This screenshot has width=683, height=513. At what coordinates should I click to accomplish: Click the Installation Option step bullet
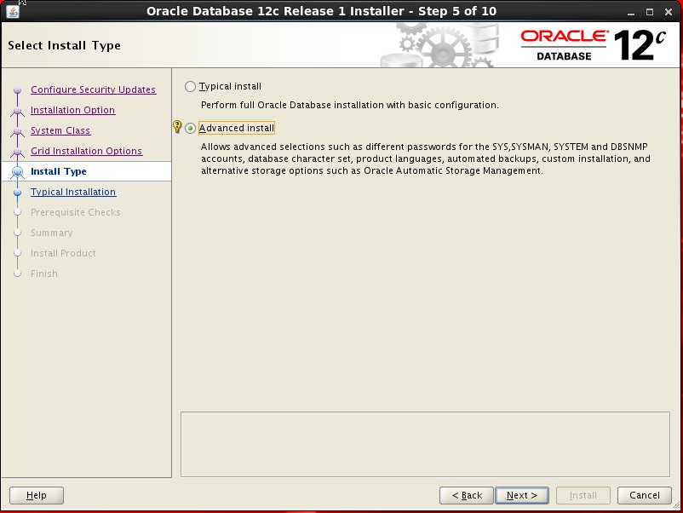pyautogui.click(x=17, y=111)
